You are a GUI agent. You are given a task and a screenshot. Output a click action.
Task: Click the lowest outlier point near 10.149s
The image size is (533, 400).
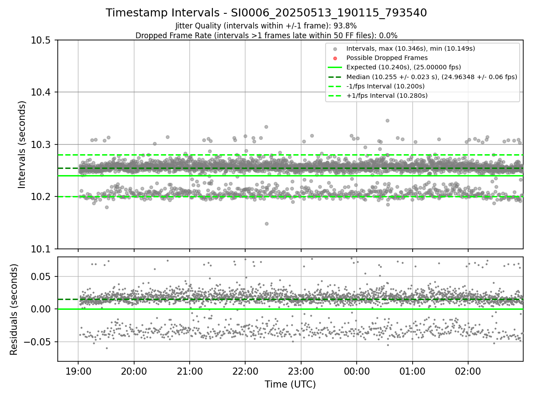click(x=266, y=224)
